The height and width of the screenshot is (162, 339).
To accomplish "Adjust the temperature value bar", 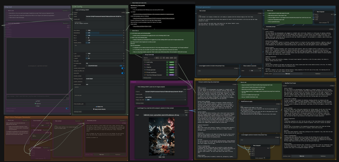I will pos(105,33).
